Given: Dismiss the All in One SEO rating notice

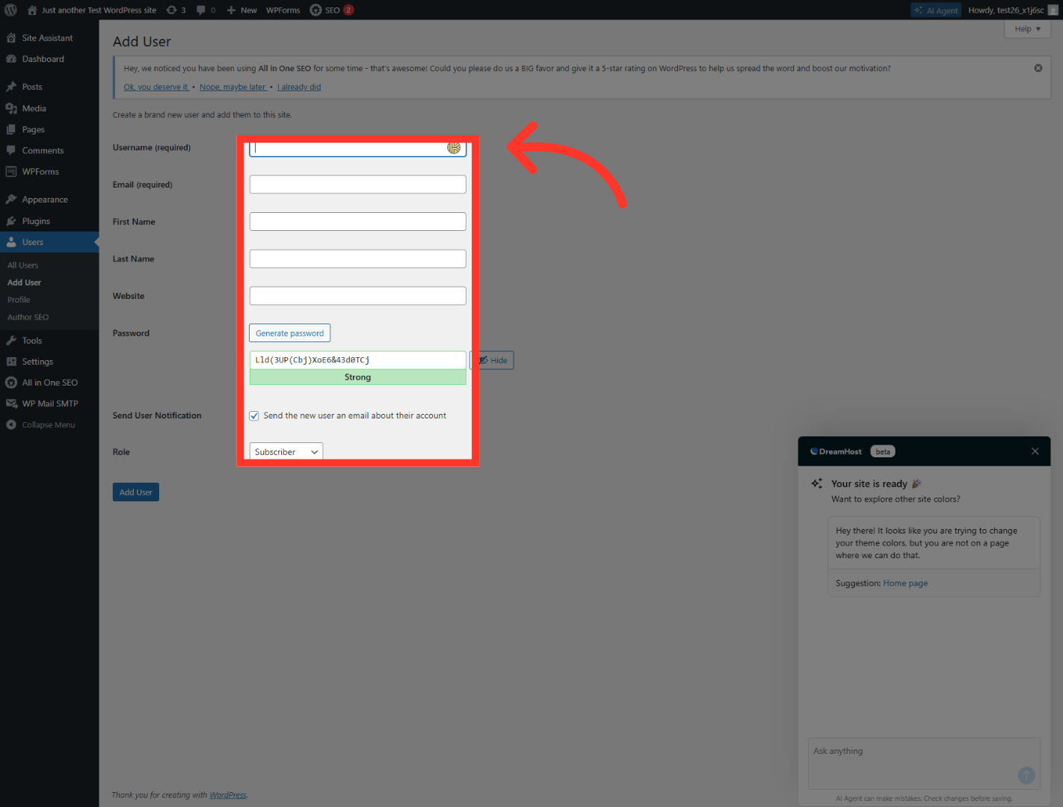Looking at the screenshot, I should (x=1038, y=68).
